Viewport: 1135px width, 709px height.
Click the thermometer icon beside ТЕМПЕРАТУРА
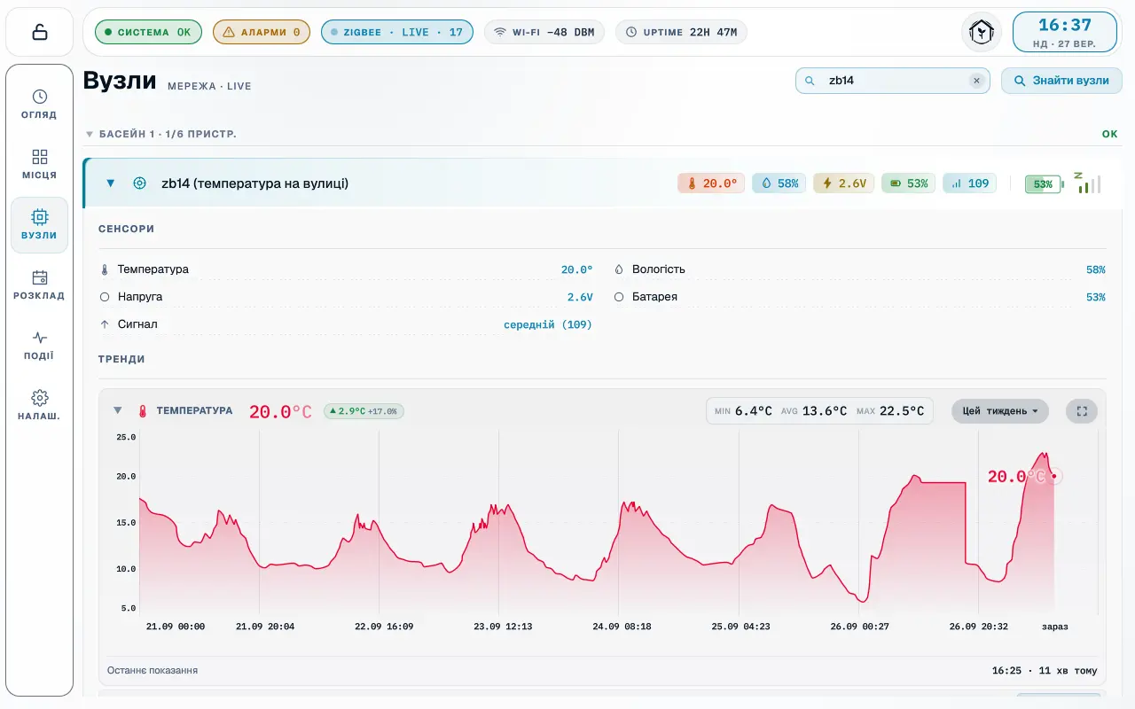[x=142, y=411]
